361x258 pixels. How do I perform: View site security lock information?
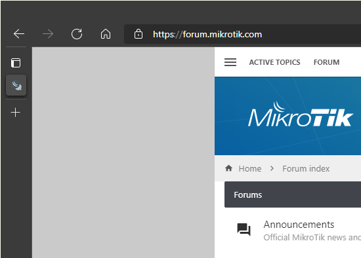pyautogui.click(x=138, y=34)
